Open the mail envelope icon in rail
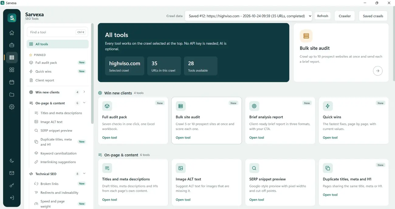The image size is (395, 209). (x=12, y=173)
